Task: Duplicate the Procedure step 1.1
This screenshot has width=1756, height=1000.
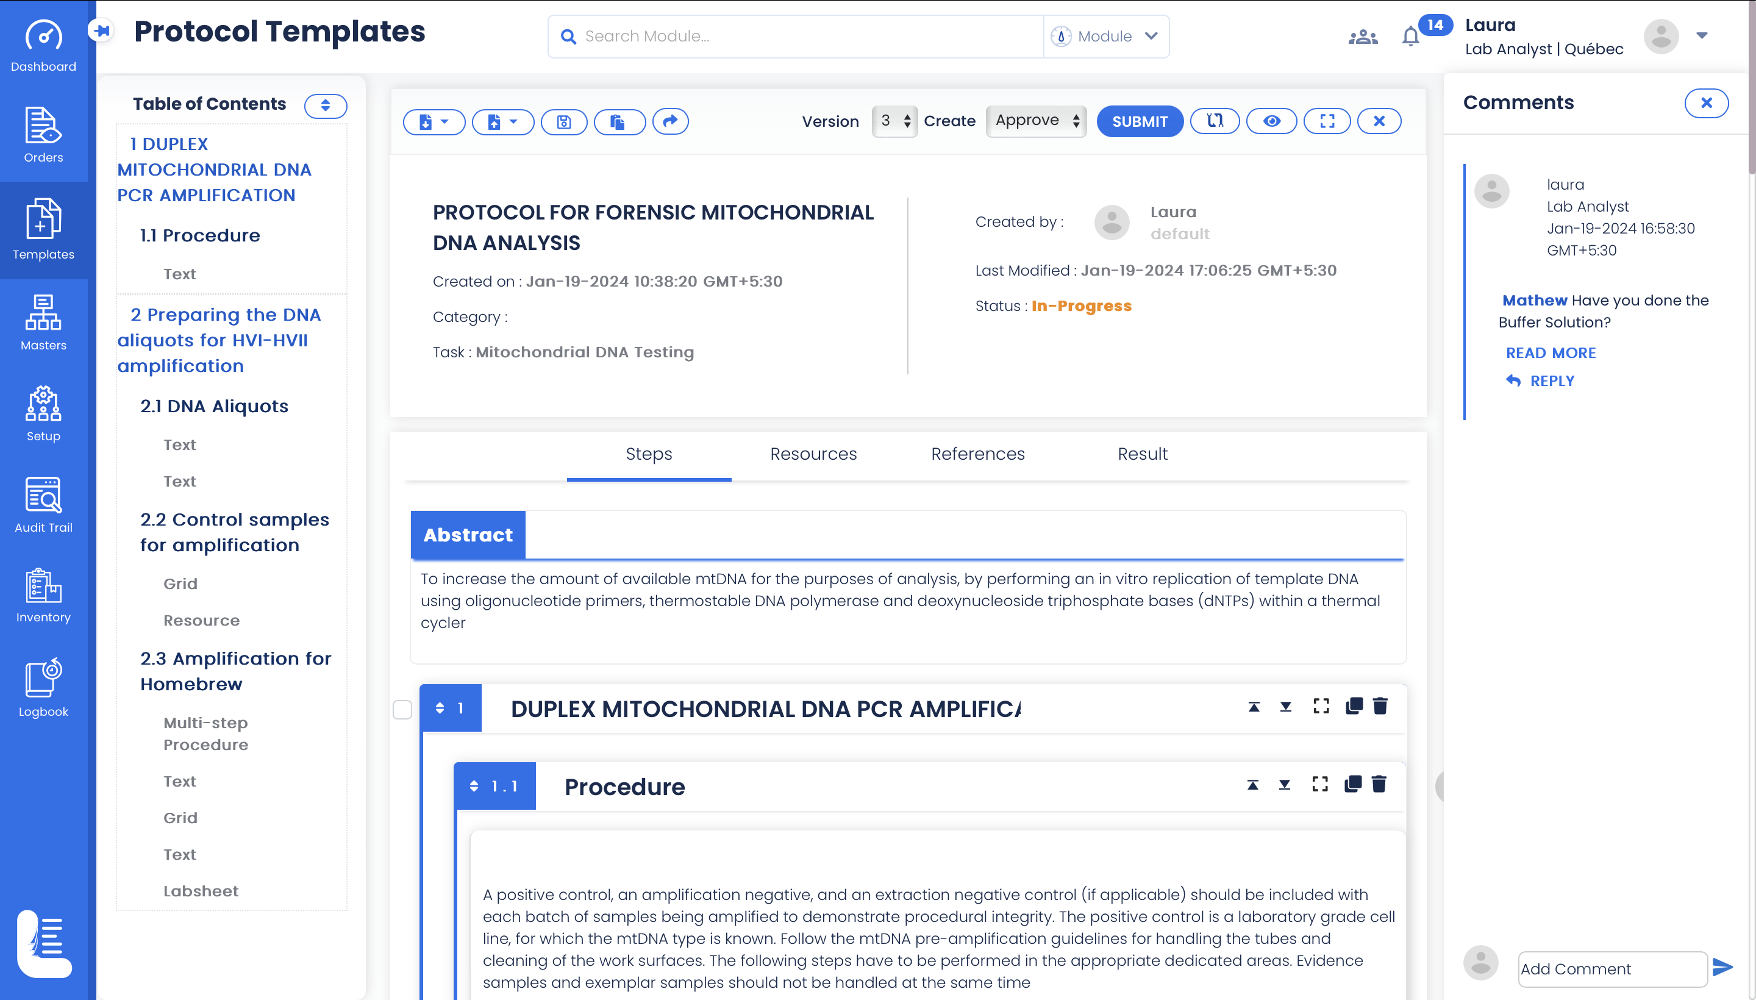Action: pos(1353,784)
